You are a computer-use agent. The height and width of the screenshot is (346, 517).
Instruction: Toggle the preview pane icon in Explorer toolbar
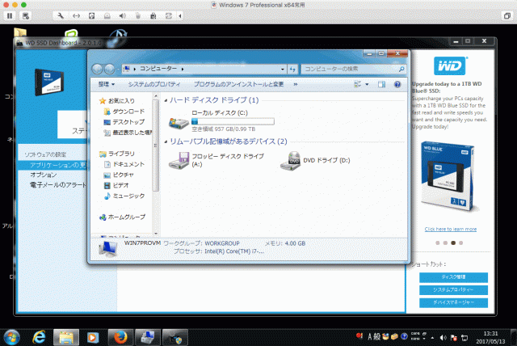[x=380, y=84]
